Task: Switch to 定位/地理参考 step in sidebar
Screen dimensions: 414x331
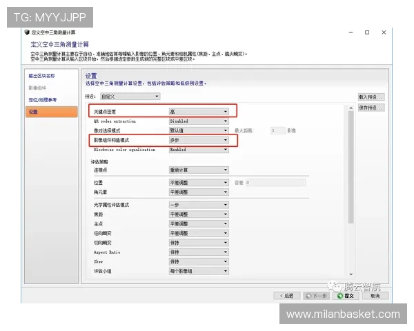Action: [x=43, y=100]
